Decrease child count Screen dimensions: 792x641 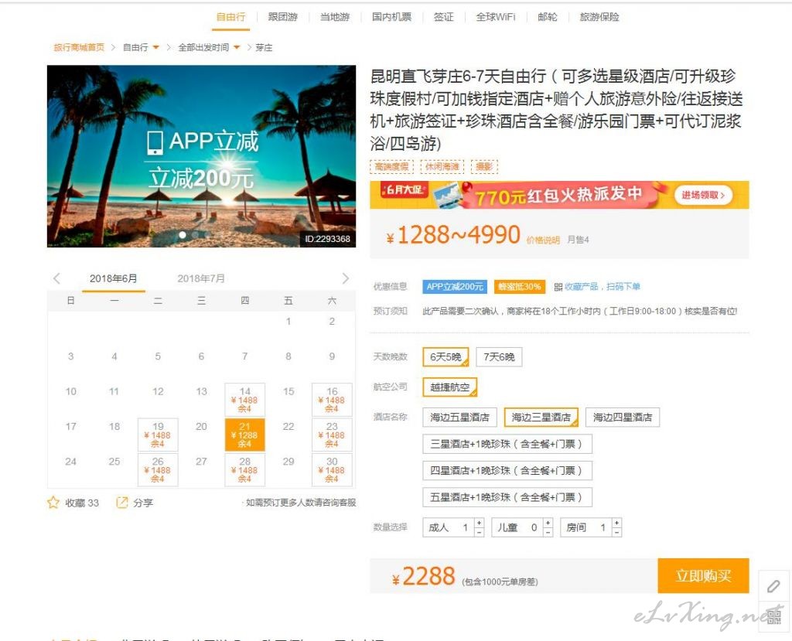click(548, 532)
